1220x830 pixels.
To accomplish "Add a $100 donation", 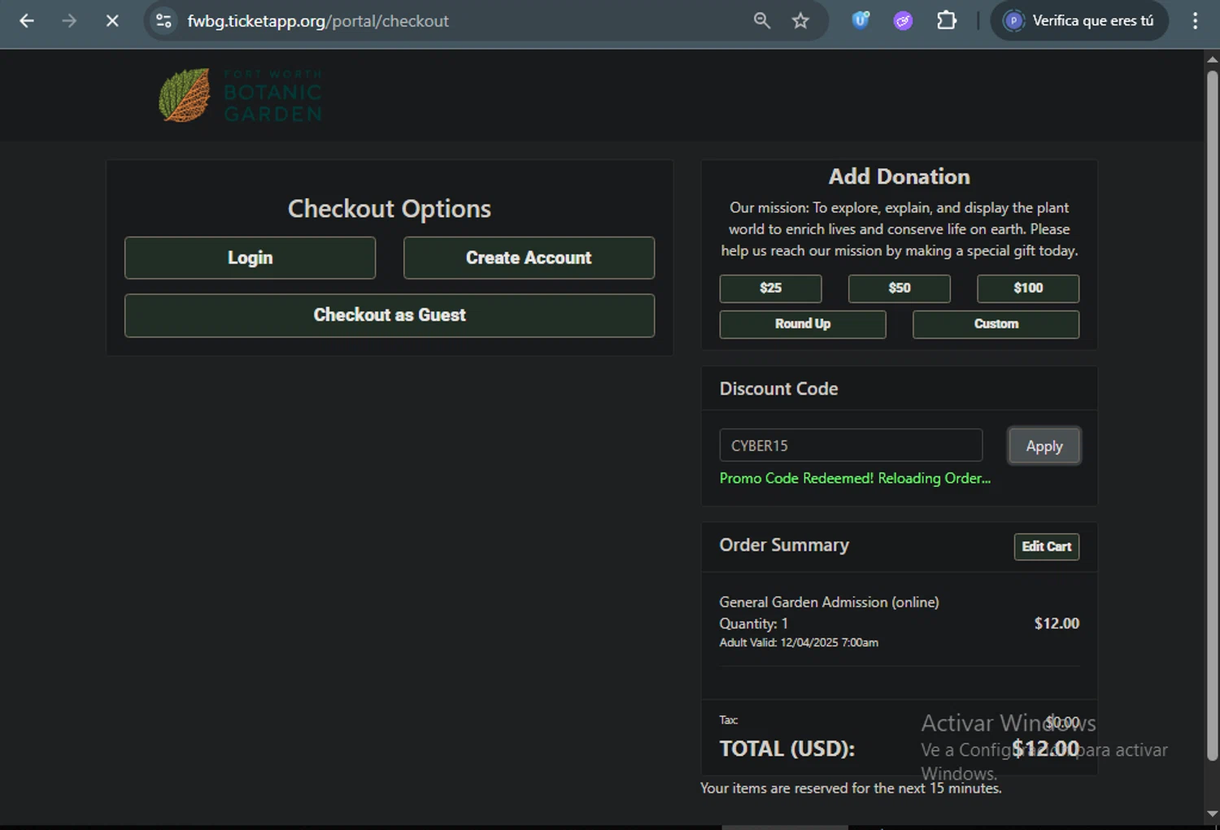I will [1028, 289].
